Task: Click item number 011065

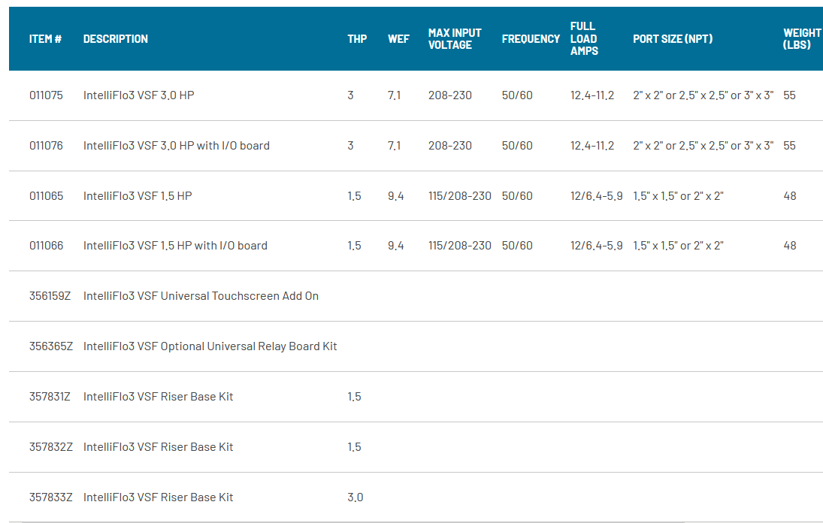Action: tap(46, 196)
